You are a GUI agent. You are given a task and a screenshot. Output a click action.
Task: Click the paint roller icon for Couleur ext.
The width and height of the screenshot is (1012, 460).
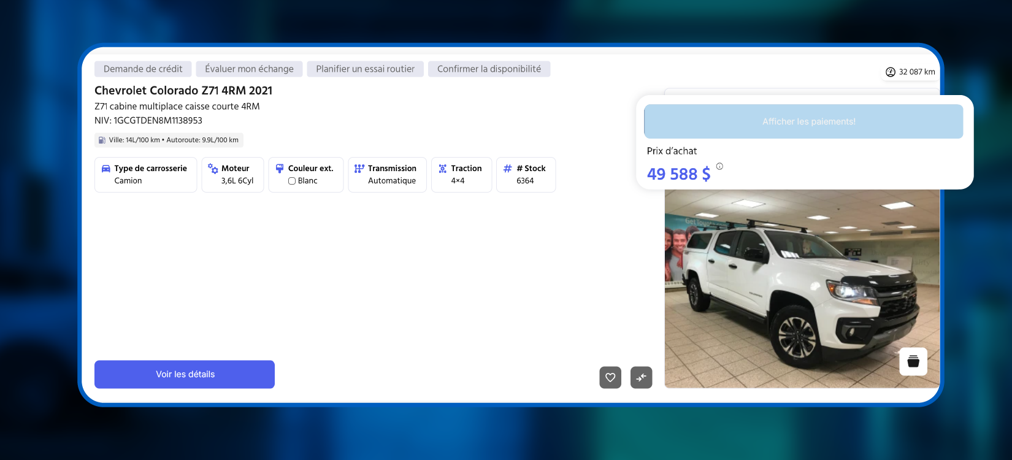pos(280,168)
